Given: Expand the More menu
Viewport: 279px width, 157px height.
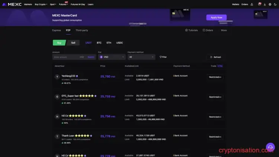Looking at the screenshot, I should (224, 30).
